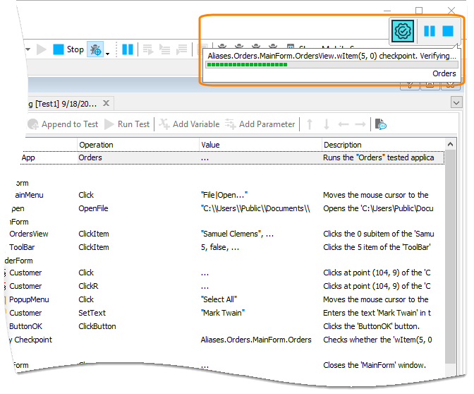Image resolution: width=474 pixels, height=394 pixels.
Task: Toggle the debugging bug icon in toolbar
Action: 95,49
